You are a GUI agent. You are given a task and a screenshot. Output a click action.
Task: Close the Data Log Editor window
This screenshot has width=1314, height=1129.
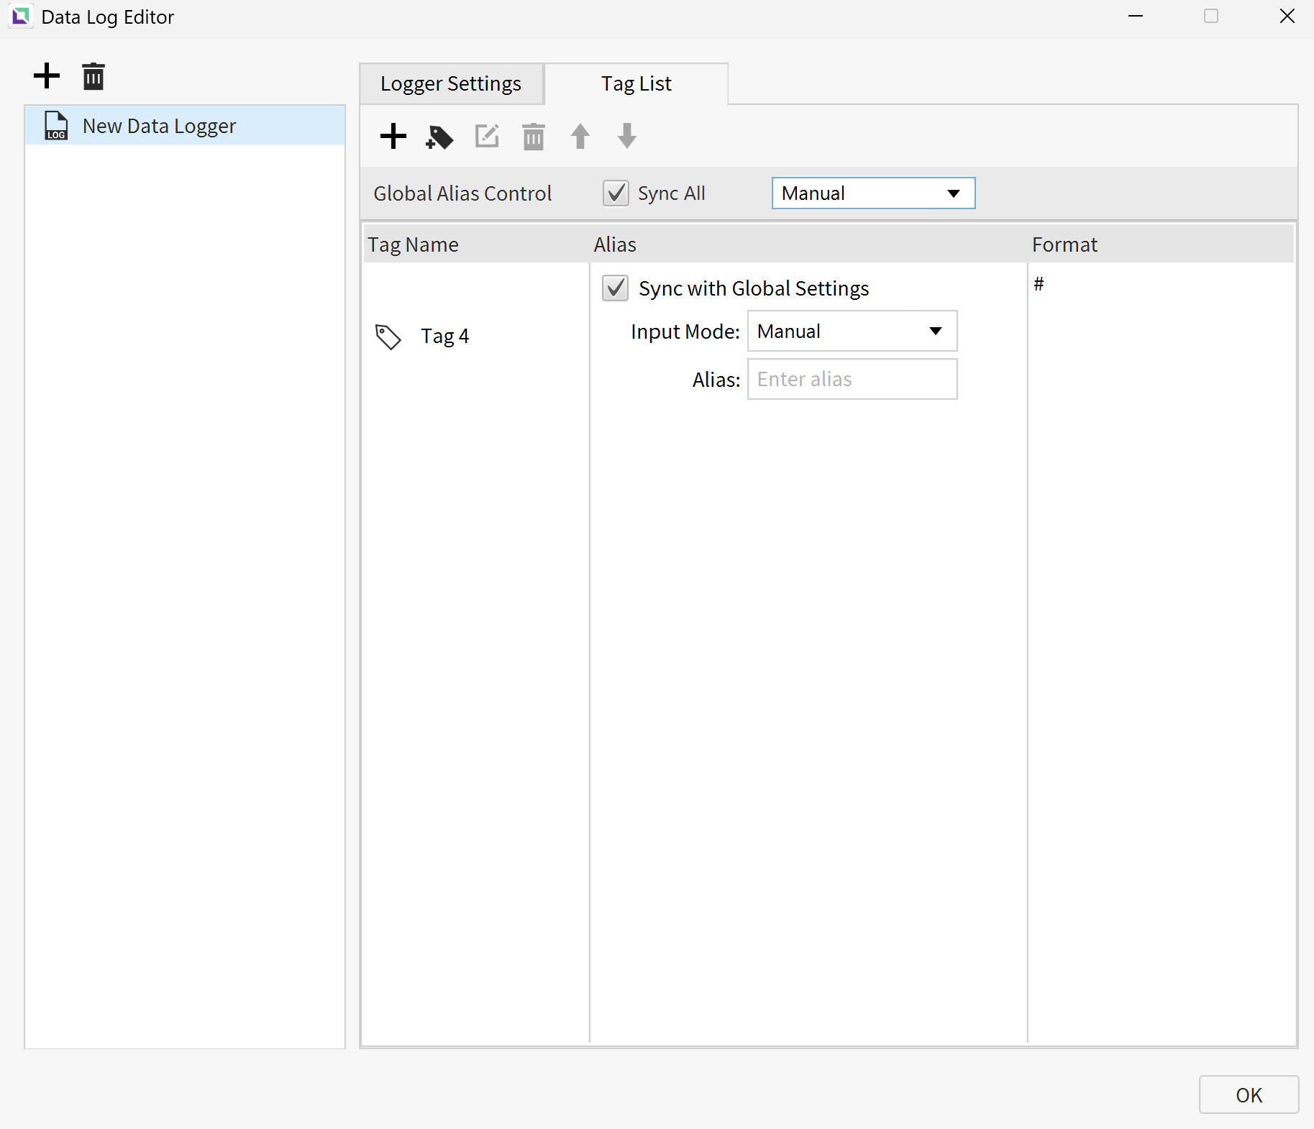tap(1287, 17)
